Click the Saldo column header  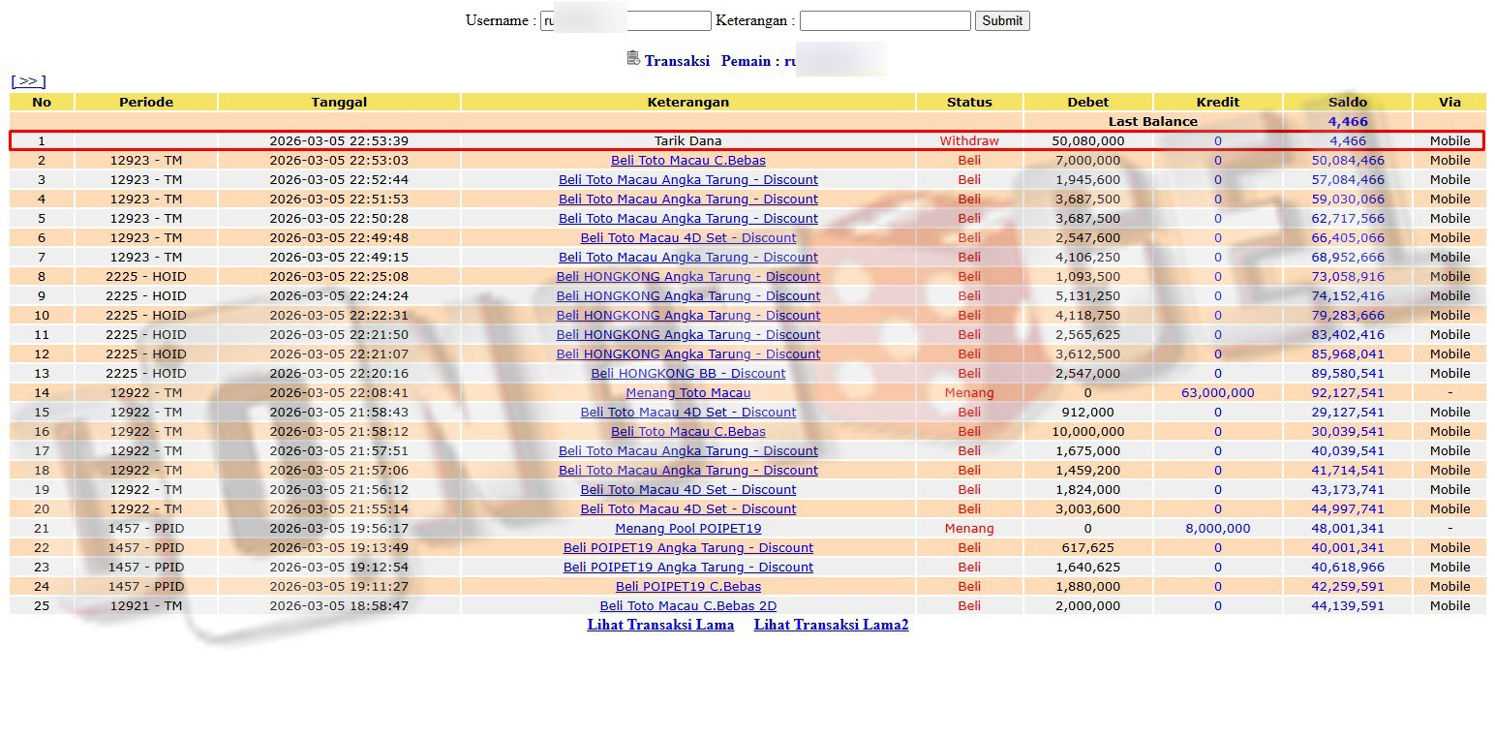[1347, 102]
